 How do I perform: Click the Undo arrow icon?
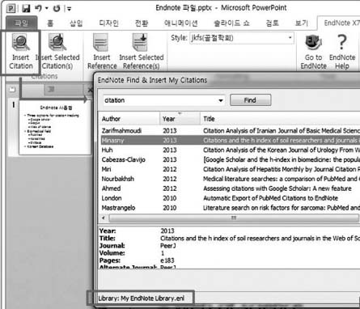pyautogui.click(x=38, y=8)
